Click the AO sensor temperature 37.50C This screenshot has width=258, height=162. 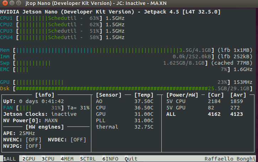[144, 102]
